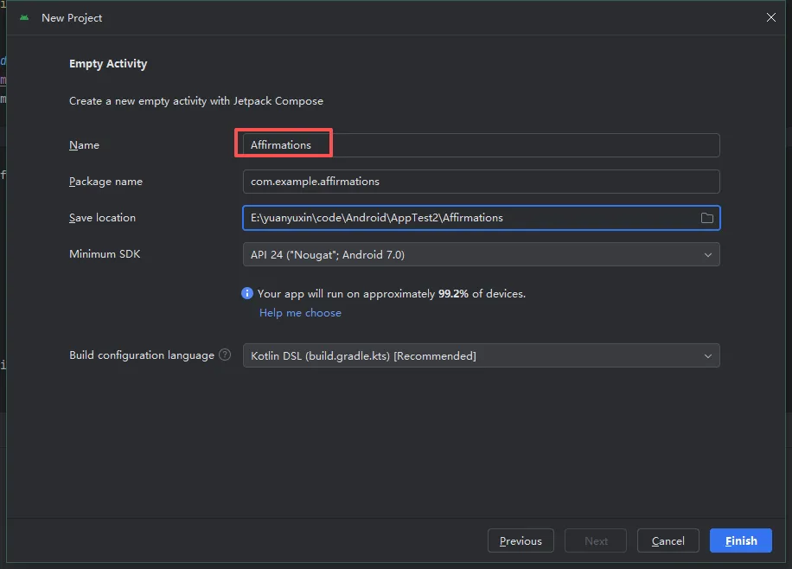Open the build configuration language help icon
Viewport: 792px width, 569px height.
pyautogui.click(x=225, y=355)
